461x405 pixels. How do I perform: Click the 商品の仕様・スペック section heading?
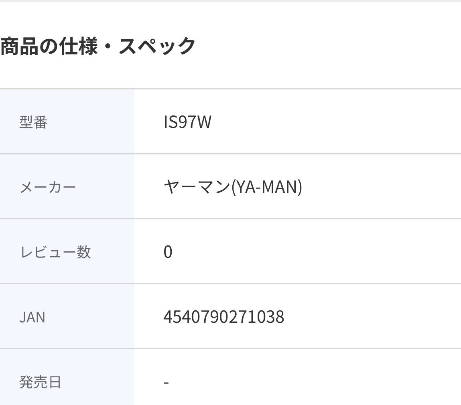[x=97, y=46]
